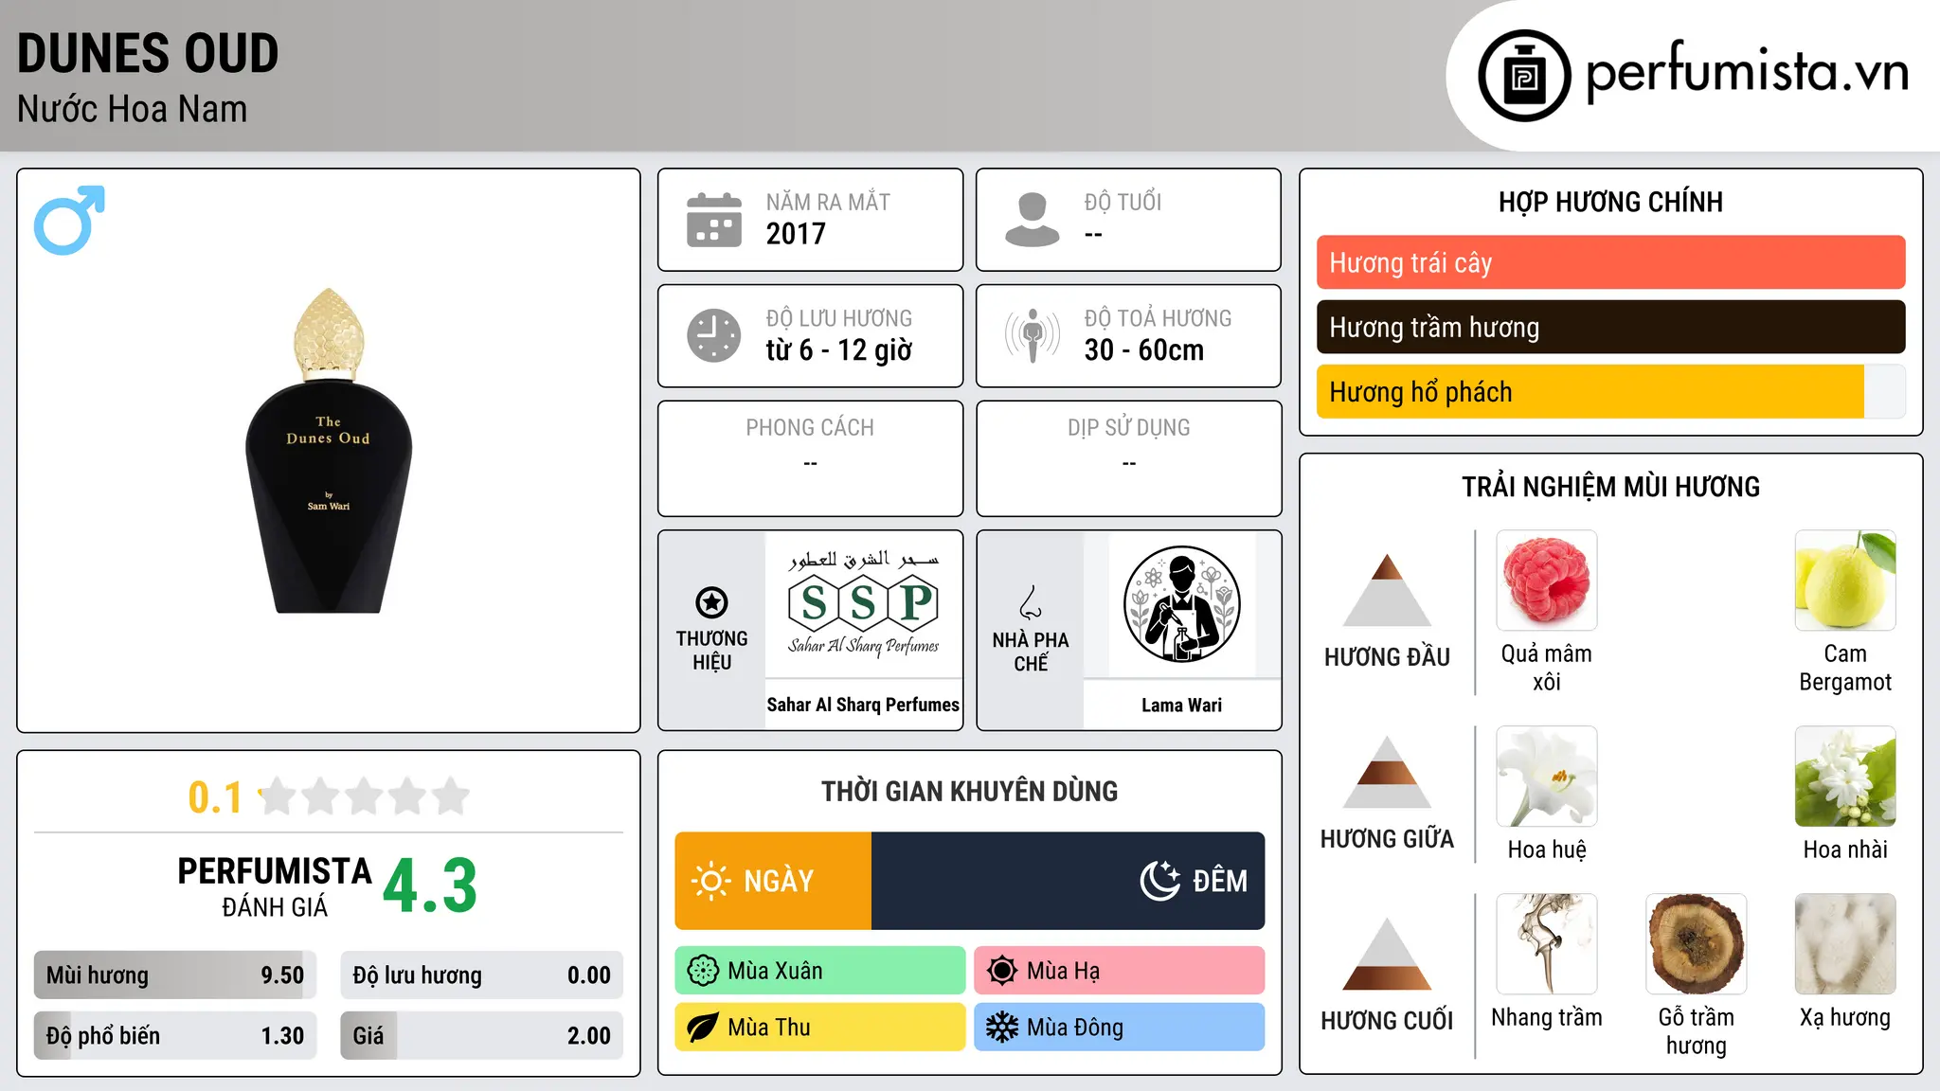1940x1091 pixels.
Task: Click the perfumista.vn site name
Action: (x=1748, y=74)
